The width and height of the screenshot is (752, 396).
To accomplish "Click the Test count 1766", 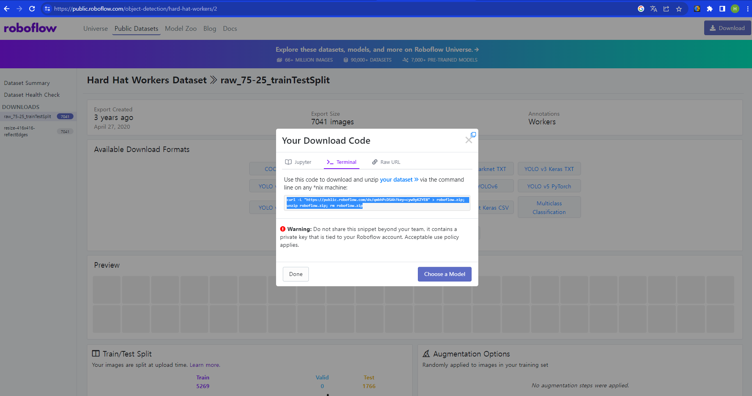I will (x=369, y=386).
